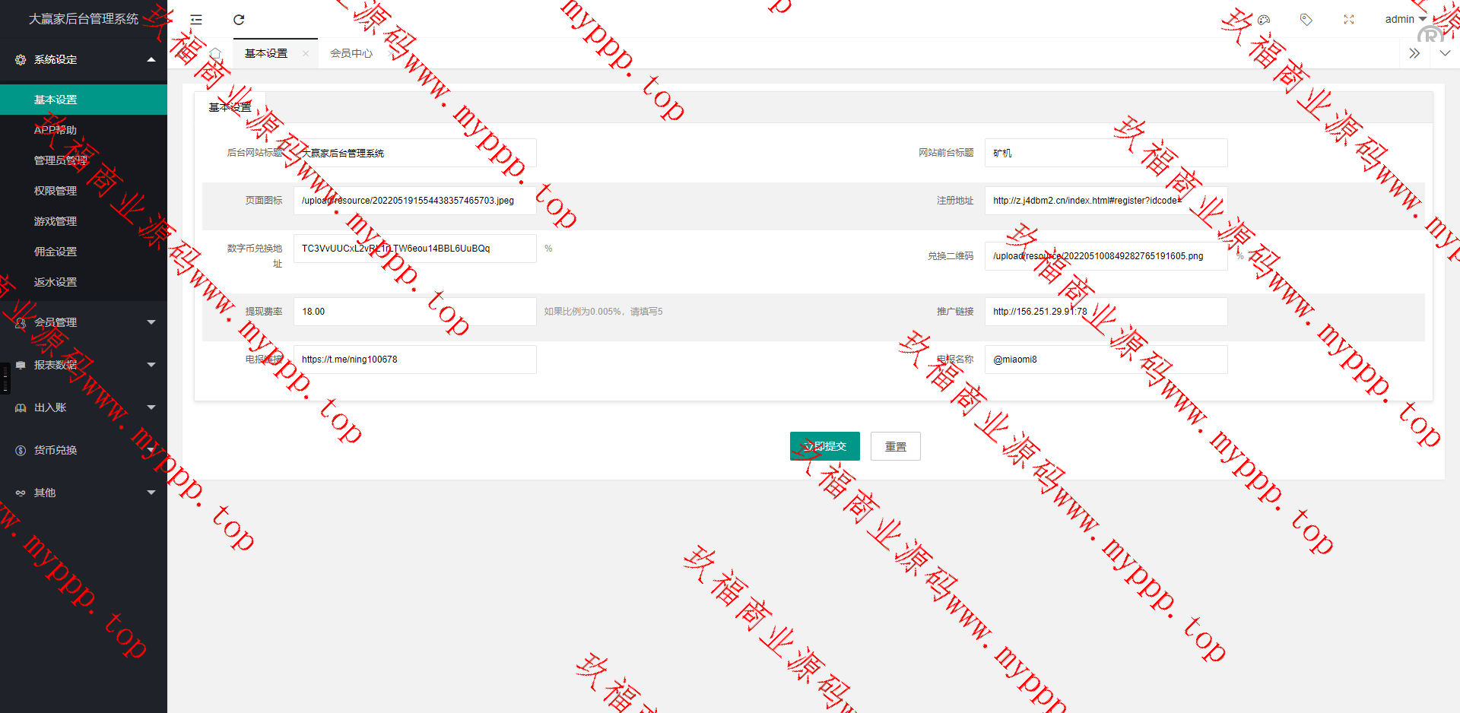Focus the 电报名称 text field
The height and width of the screenshot is (713, 1460).
[1106, 360]
